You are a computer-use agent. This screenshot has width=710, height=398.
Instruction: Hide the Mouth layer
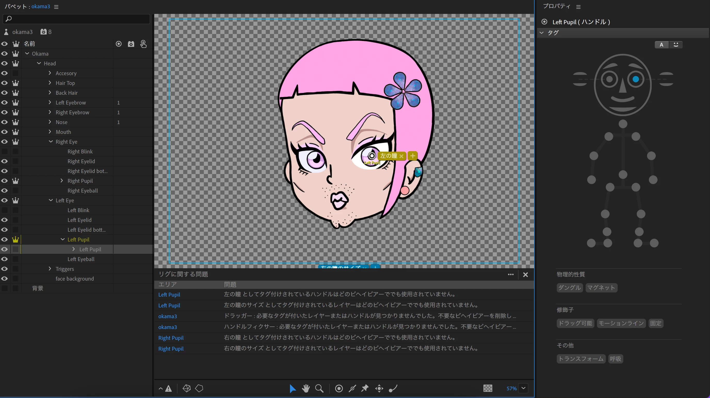point(4,132)
